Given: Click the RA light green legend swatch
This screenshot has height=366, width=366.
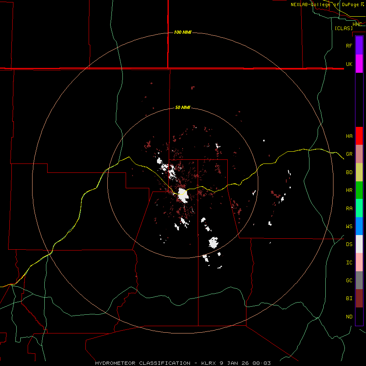Looking at the screenshot, I should [359, 208].
